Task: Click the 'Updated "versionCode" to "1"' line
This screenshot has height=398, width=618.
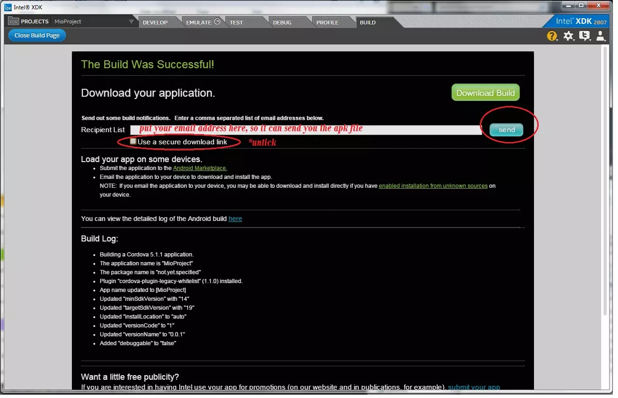Action: click(137, 326)
